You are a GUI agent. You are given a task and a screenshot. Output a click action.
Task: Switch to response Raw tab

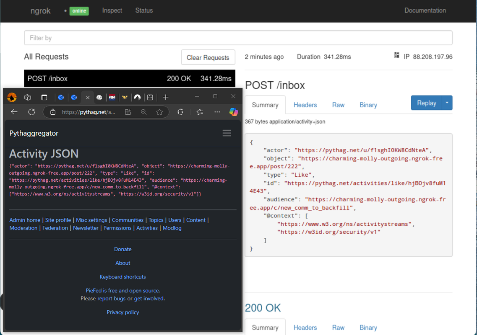338,327
